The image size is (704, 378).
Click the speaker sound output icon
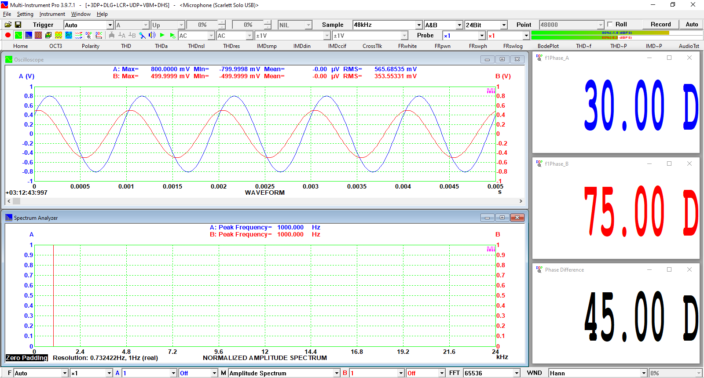point(152,35)
